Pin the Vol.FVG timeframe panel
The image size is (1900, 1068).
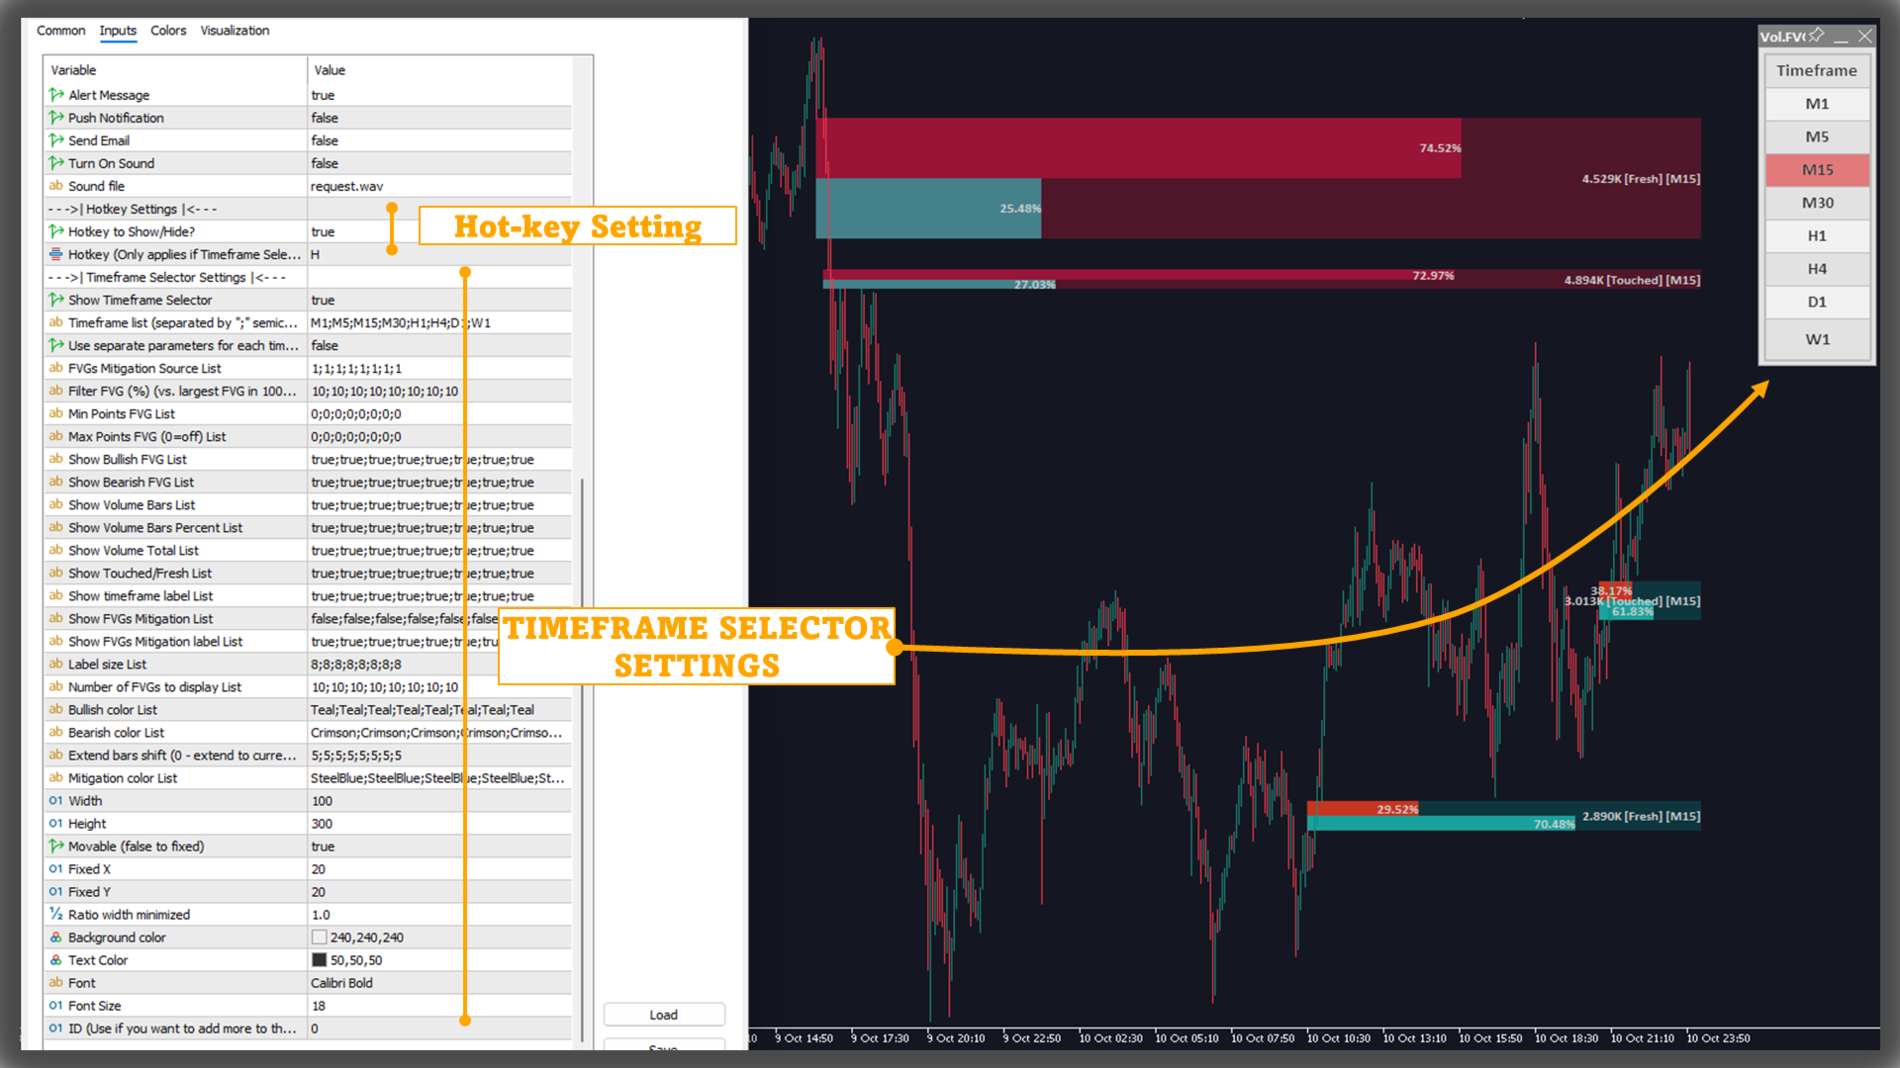coord(1817,36)
